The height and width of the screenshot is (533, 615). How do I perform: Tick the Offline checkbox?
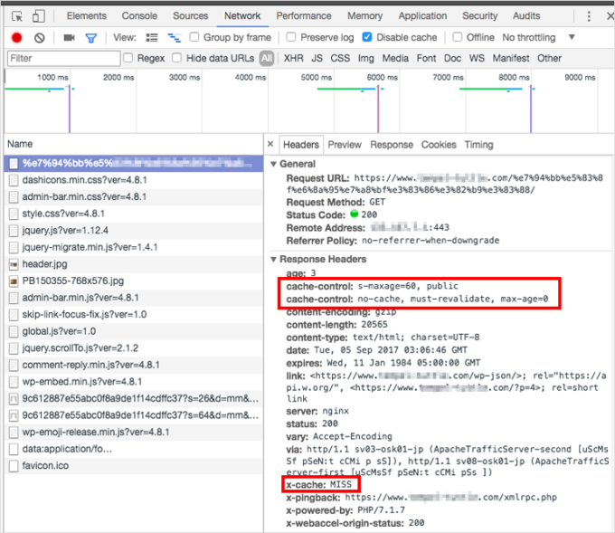click(x=457, y=37)
